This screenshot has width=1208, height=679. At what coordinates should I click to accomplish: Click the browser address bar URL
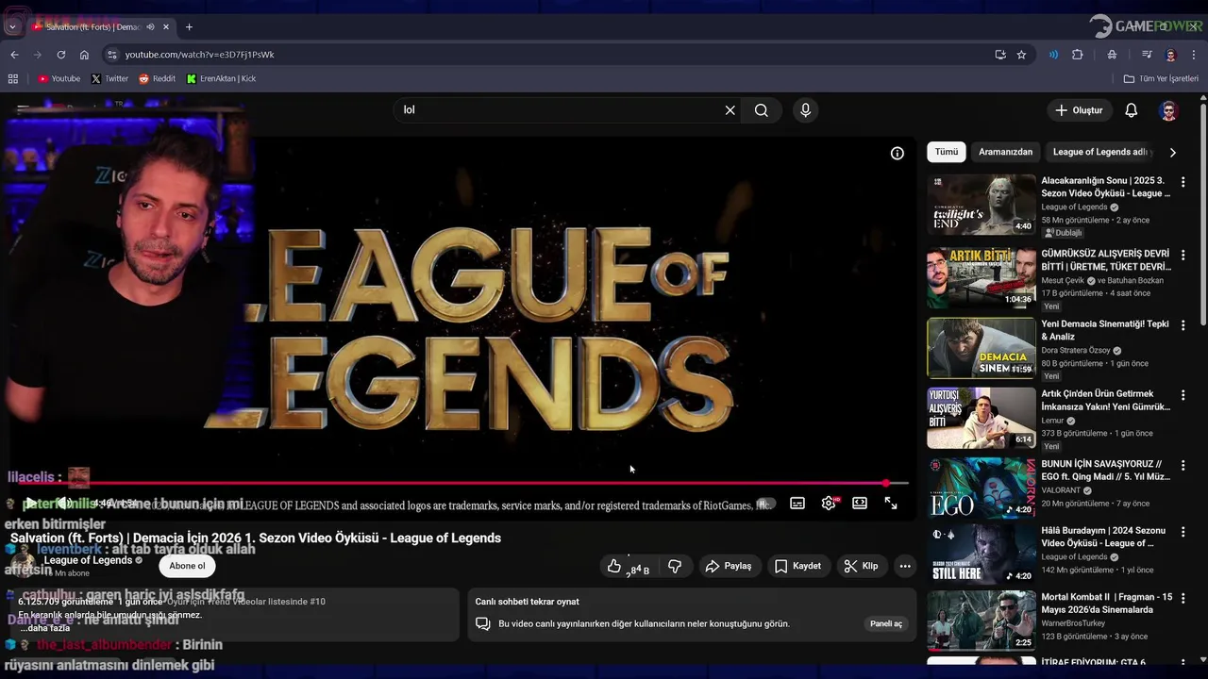click(x=199, y=55)
